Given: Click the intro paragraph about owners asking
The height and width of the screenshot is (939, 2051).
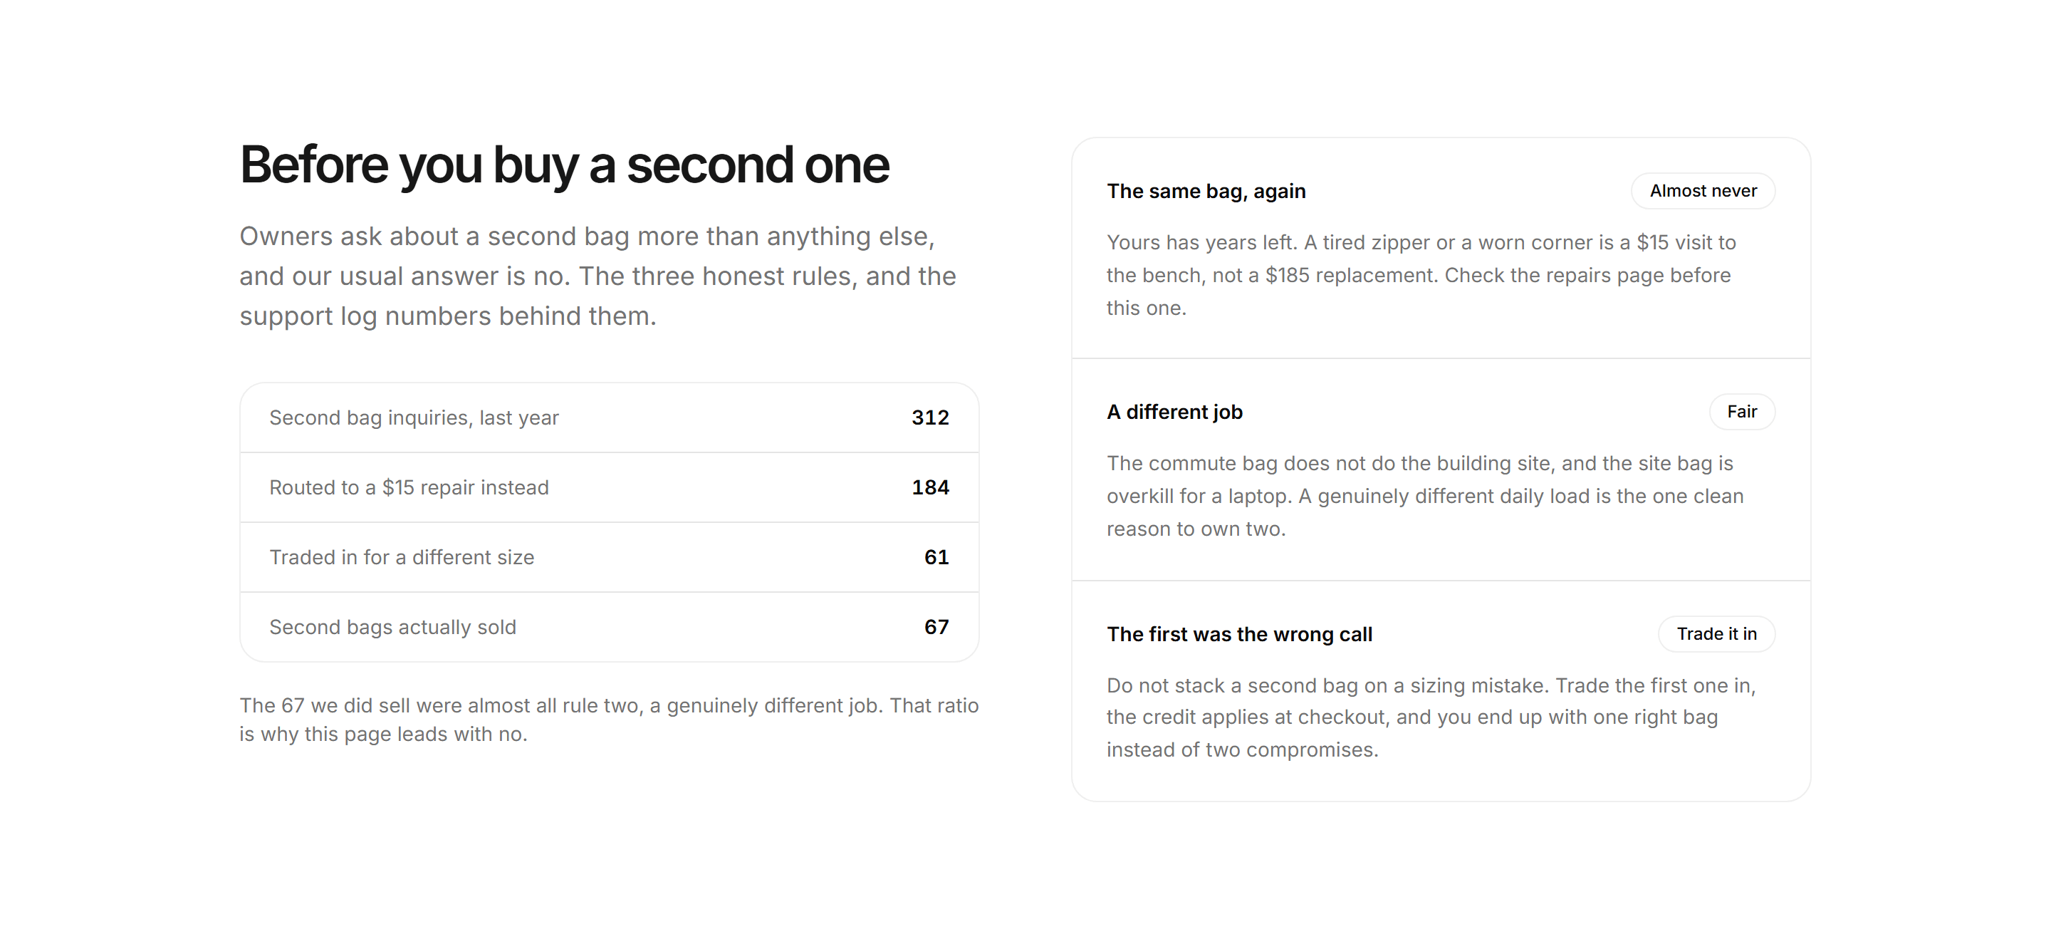Looking at the screenshot, I should 598,276.
